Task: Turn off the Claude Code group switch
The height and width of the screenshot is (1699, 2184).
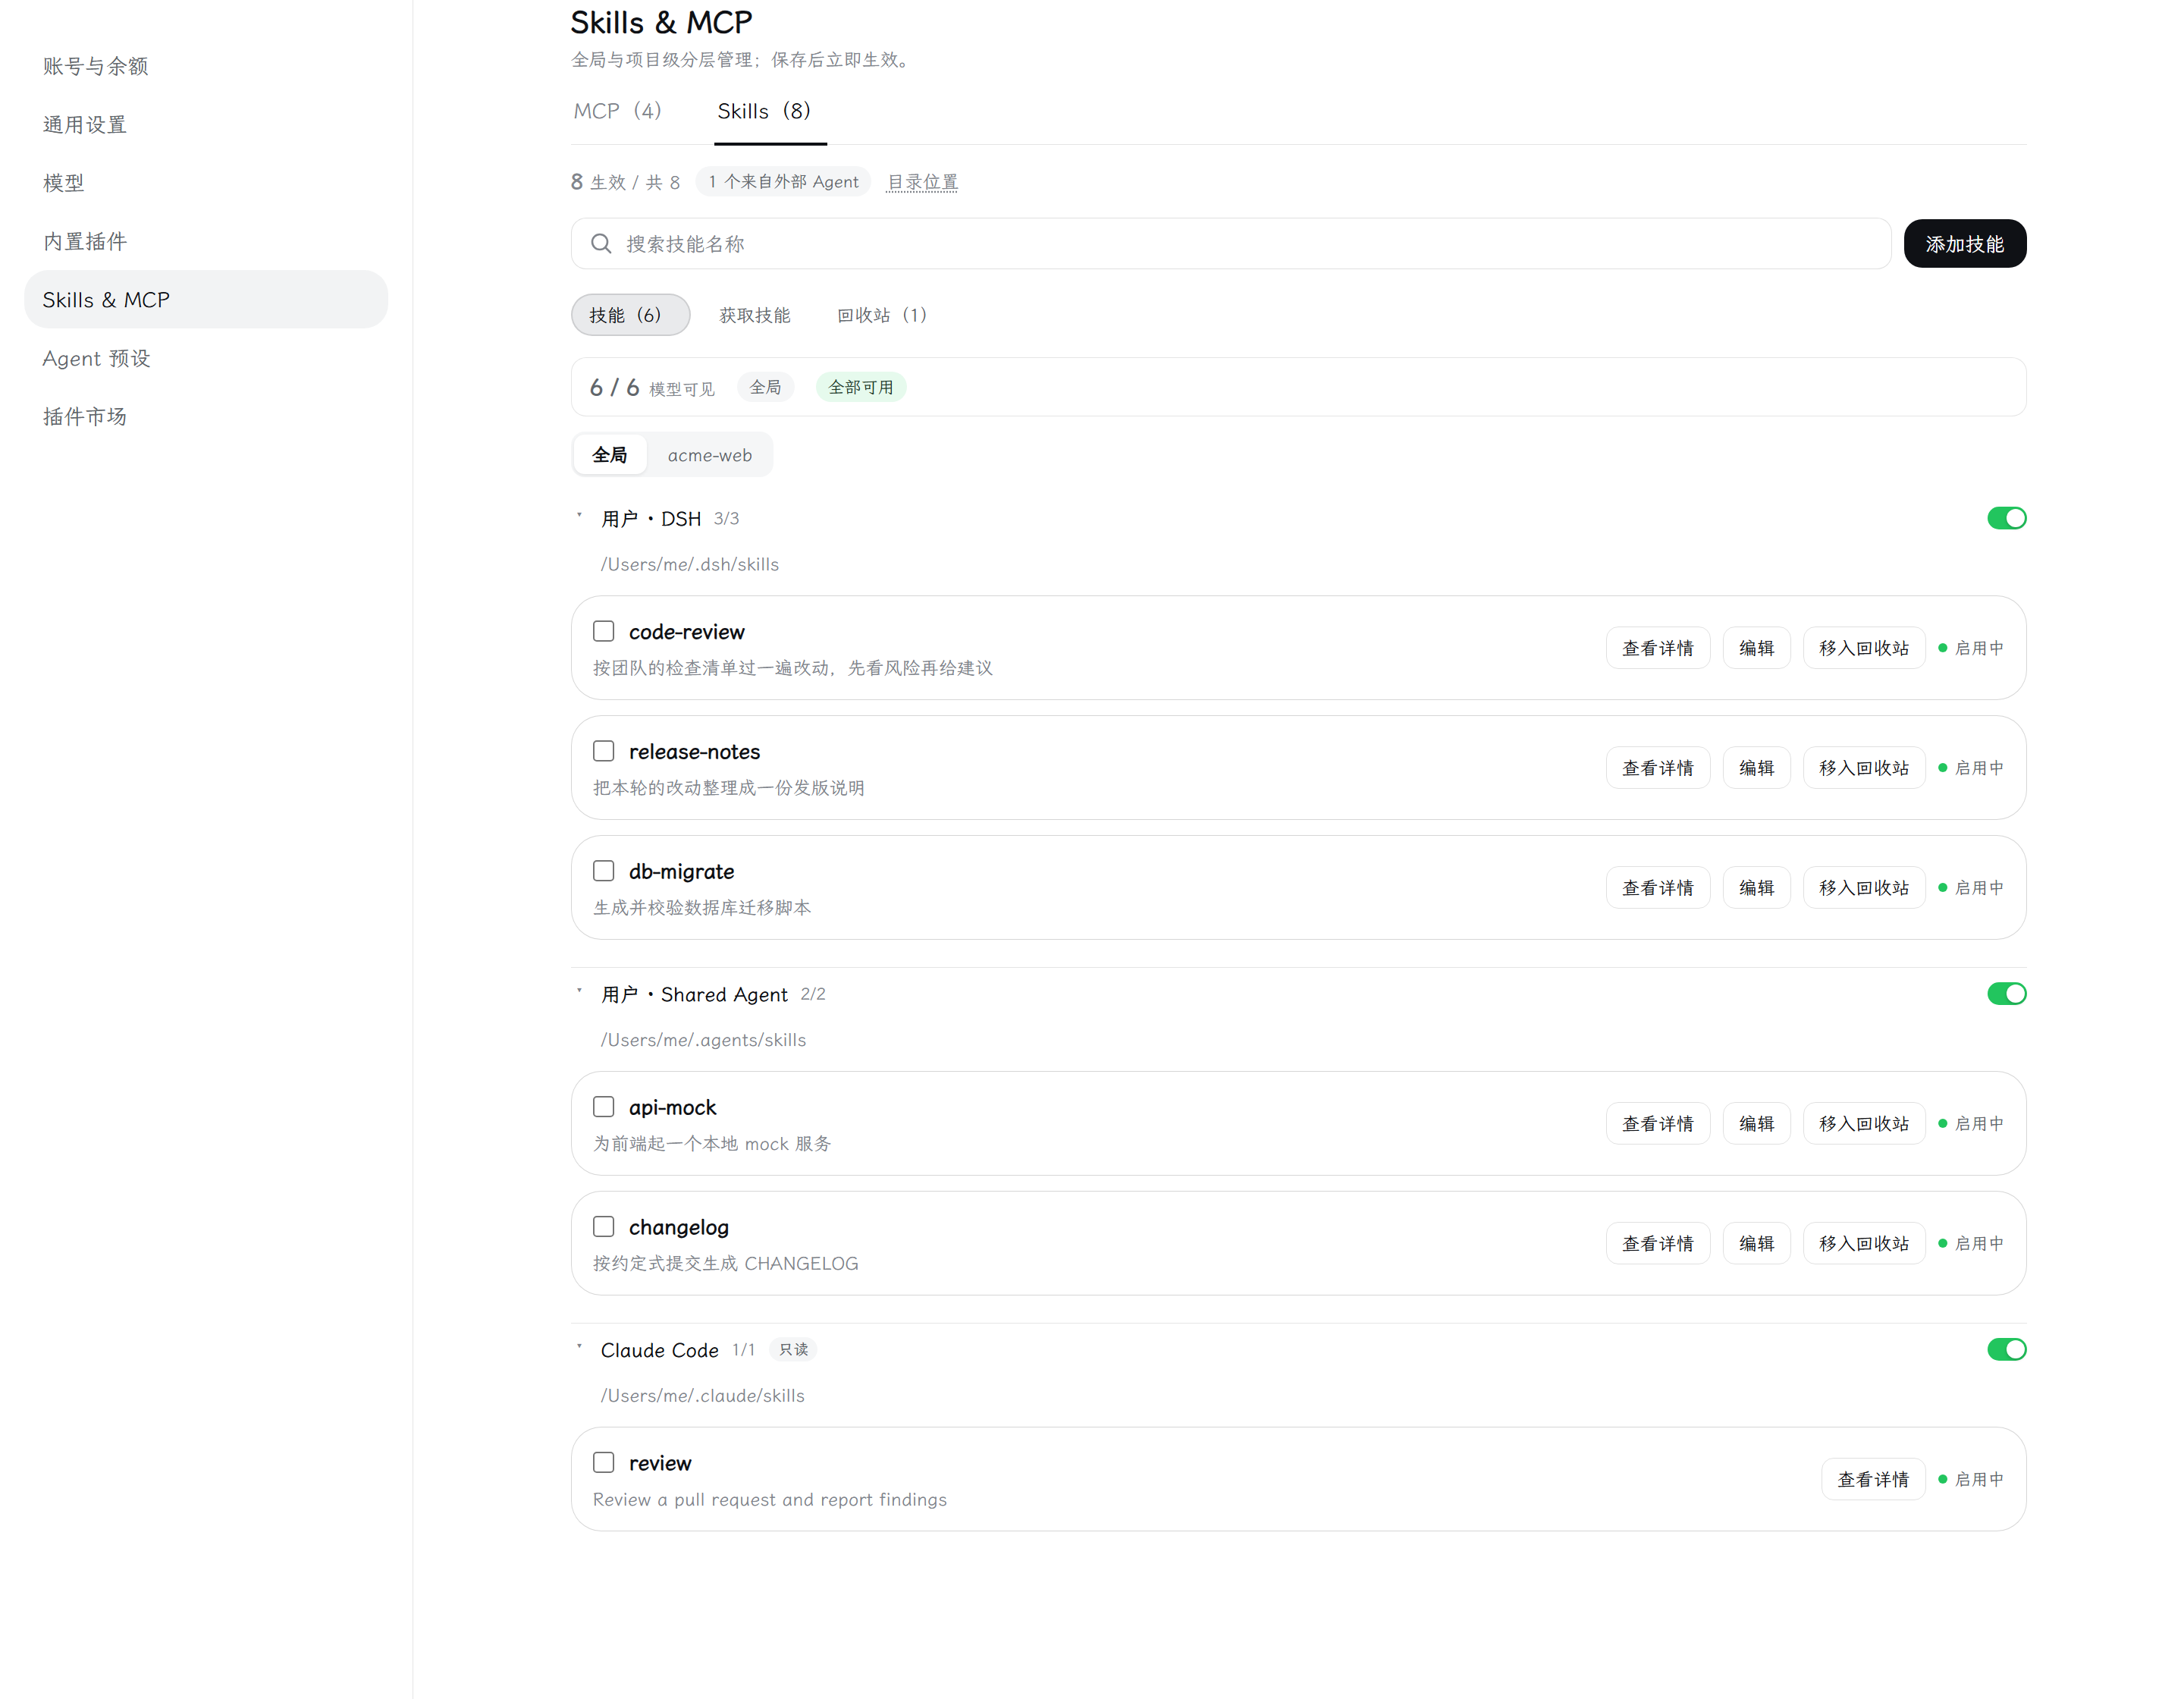Action: point(2006,1350)
